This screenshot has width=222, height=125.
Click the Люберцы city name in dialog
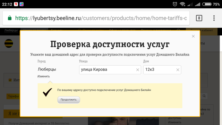[x=47, y=69]
